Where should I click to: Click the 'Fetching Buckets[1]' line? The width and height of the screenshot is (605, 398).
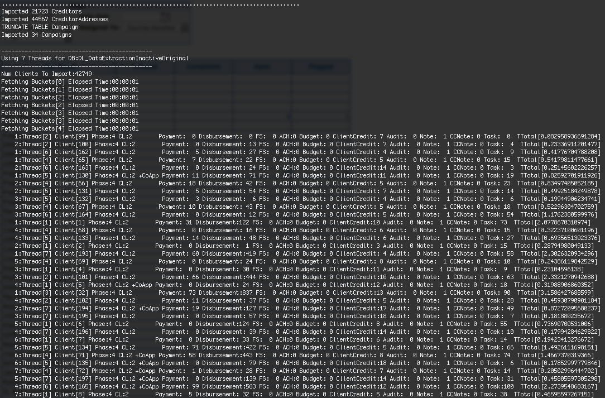pyautogui.click(x=70, y=89)
